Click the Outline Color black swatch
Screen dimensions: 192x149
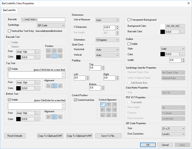point(162,54)
